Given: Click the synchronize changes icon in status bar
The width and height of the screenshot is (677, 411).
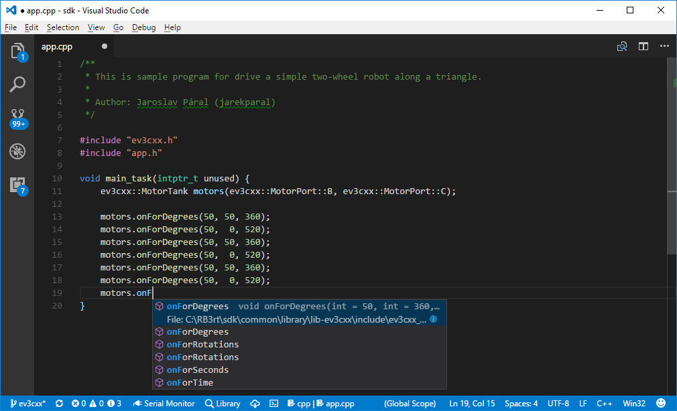Looking at the screenshot, I should (60, 403).
